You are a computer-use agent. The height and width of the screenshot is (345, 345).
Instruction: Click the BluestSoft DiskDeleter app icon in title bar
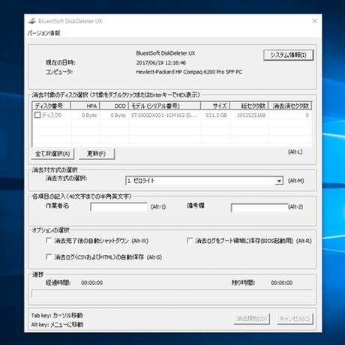pos(32,21)
